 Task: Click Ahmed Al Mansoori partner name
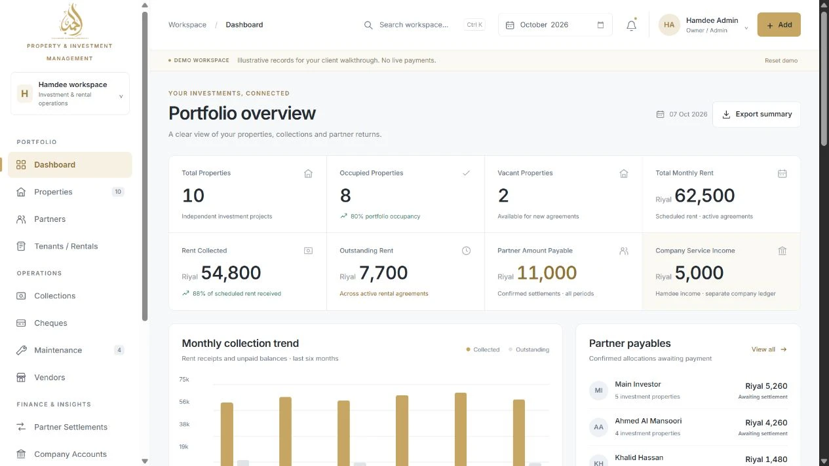[x=648, y=421]
